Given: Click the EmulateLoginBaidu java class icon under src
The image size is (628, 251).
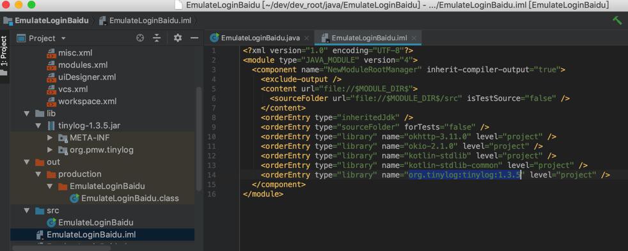Looking at the screenshot, I should click(x=51, y=223).
